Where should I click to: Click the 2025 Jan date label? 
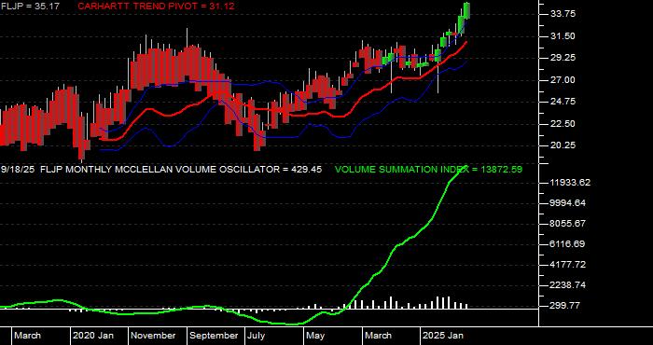pos(443,336)
